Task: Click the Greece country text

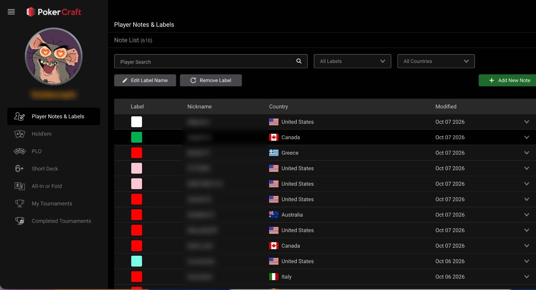Action: pyautogui.click(x=290, y=153)
